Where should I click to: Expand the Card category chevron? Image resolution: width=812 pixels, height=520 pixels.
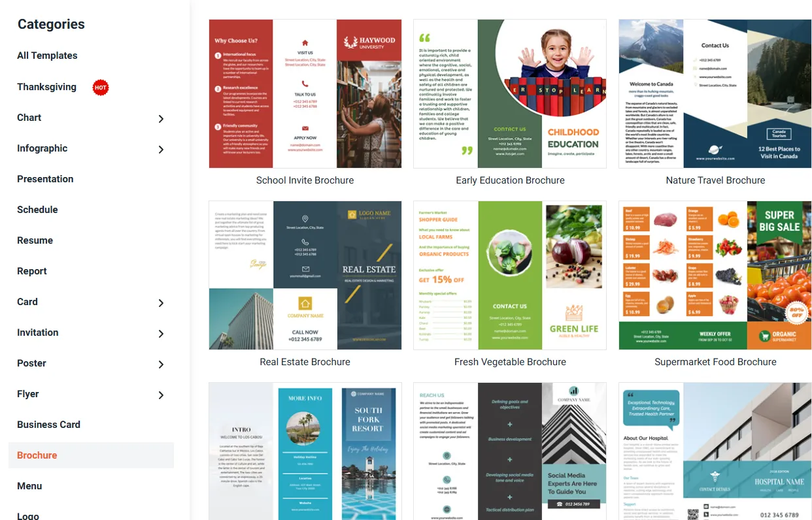161,303
